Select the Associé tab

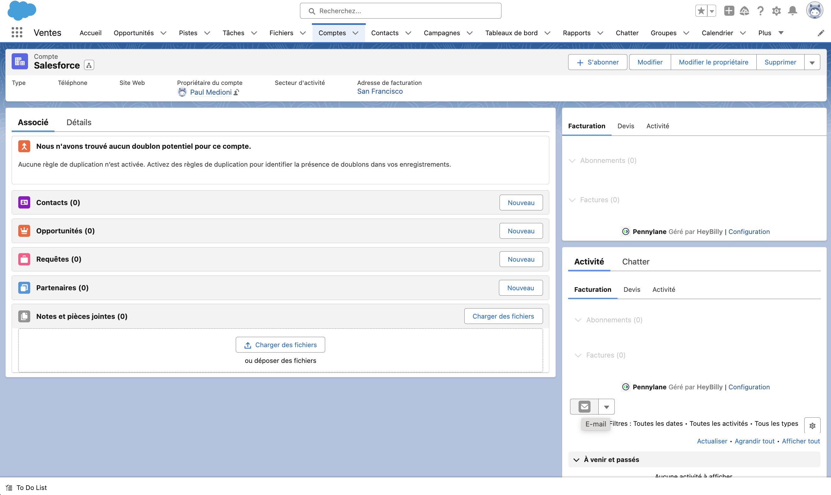tap(33, 122)
